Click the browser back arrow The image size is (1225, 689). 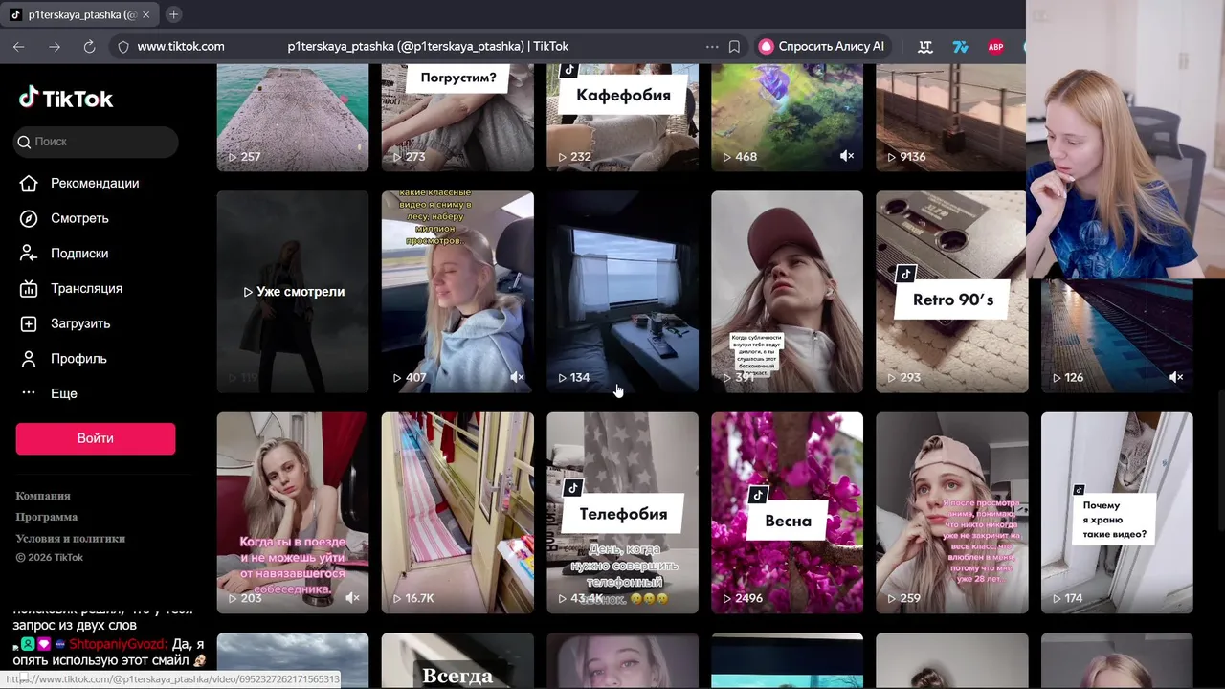pyautogui.click(x=19, y=46)
